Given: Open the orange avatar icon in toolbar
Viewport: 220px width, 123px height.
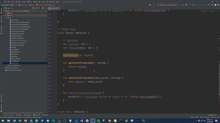Looking at the screenshot, I should coord(216,5).
